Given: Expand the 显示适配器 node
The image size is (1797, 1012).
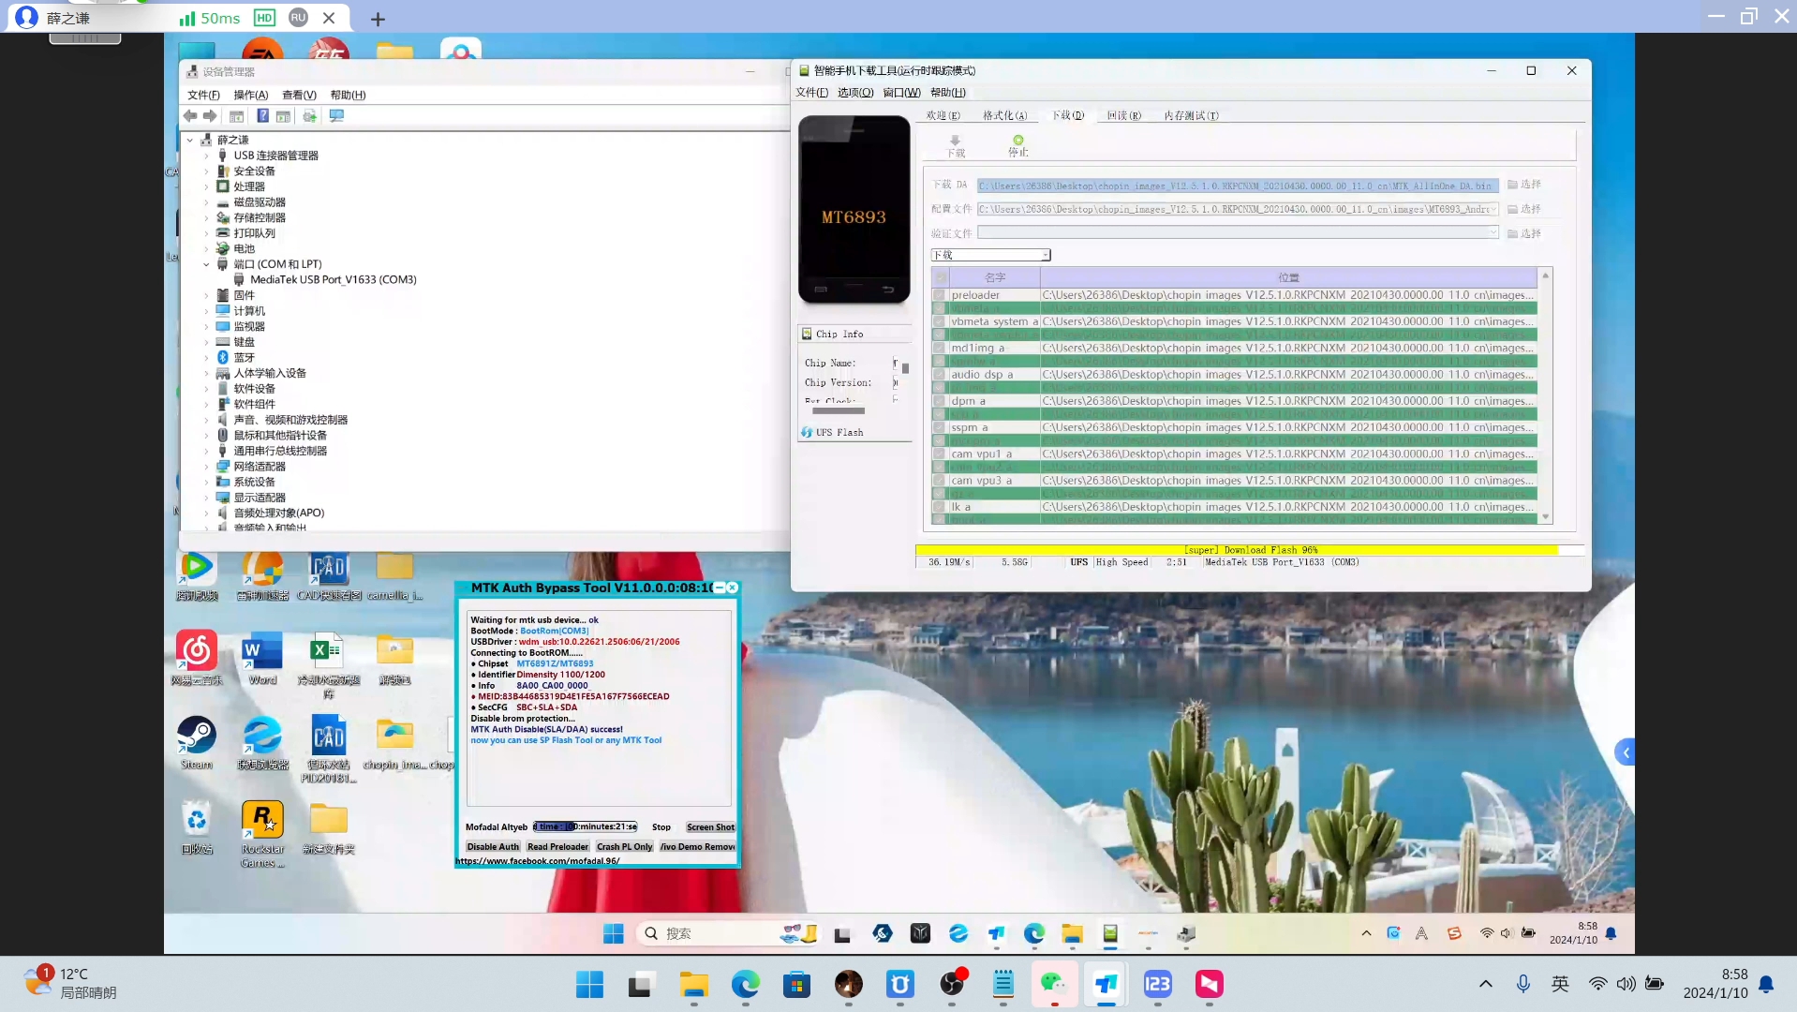Looking at the screenshot, I should [207, 498].
